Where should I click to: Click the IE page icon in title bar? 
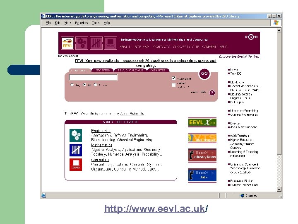click(x=43, y=16)
